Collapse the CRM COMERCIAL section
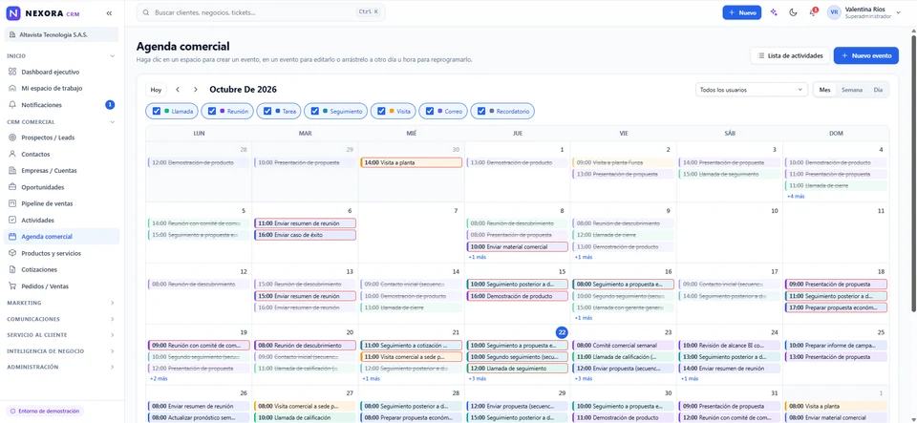Viewport: 917px width, 423px height. 113,122
